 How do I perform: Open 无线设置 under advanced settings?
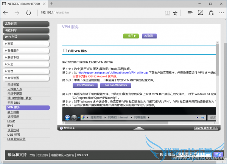pyautogui.click(x=13, y=85)
